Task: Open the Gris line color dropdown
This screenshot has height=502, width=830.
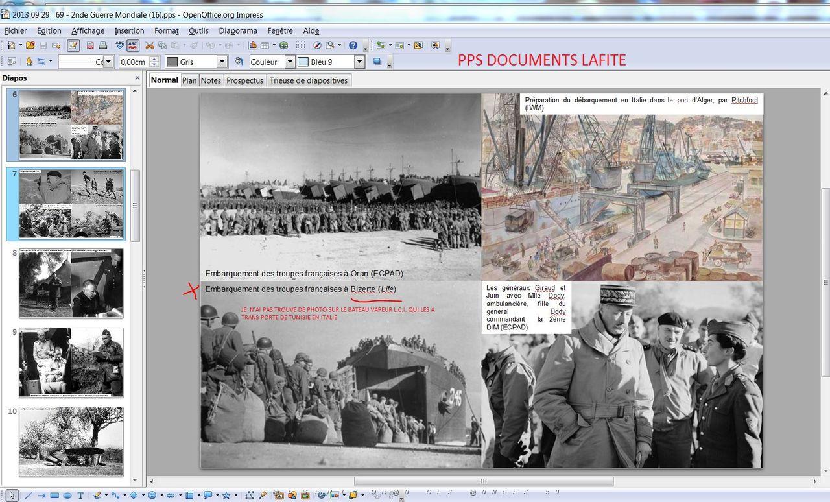Action: point(222,62)
